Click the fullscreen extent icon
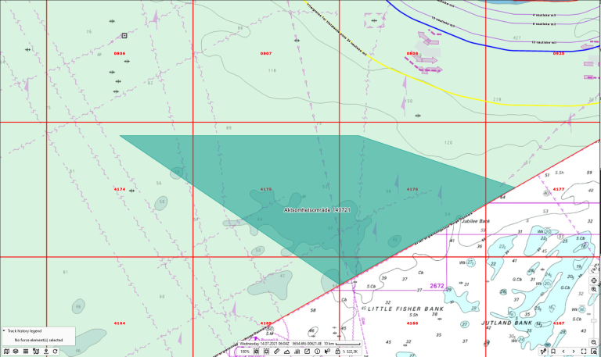This screenshot has height=357, width=601. pyautogui.click(x=584, y=352)
